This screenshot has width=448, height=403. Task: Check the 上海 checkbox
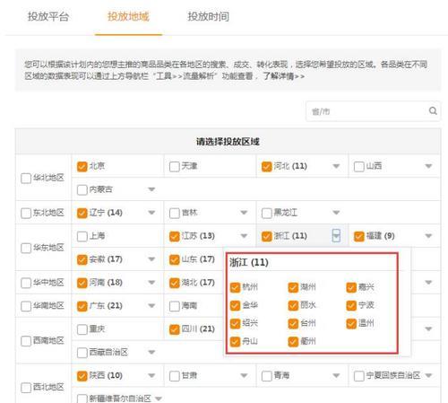tap(82, 236)
